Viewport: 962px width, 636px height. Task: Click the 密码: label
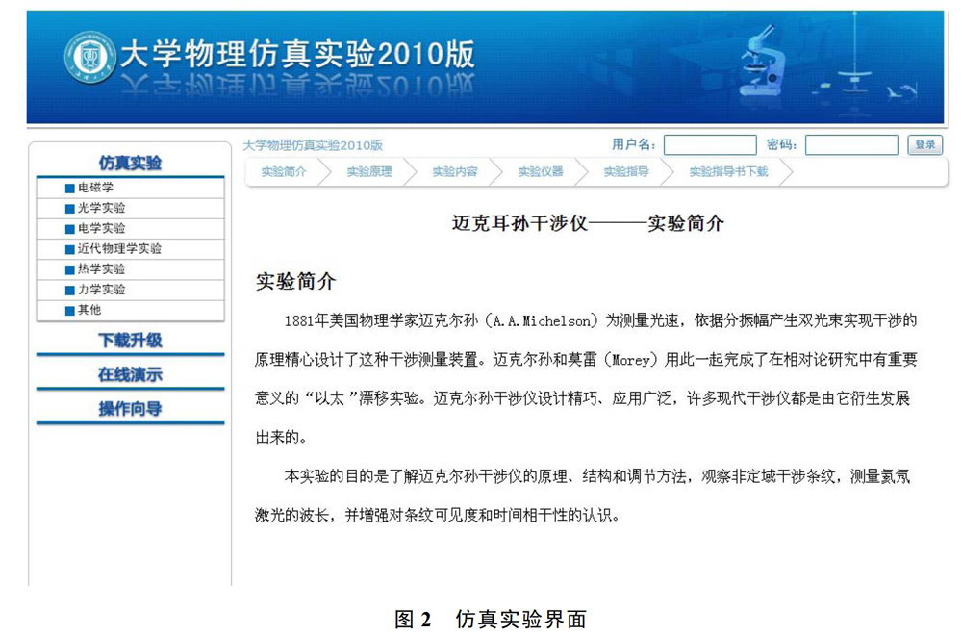tap(781, 145)
